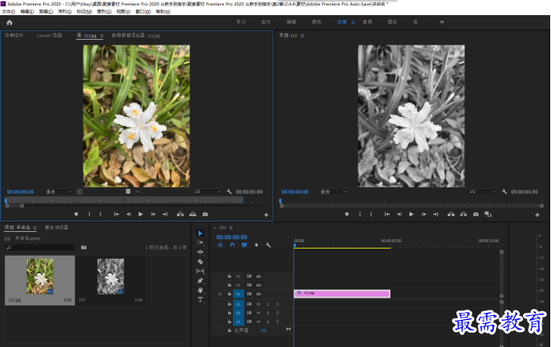
Task: Select the Type tool
Action: coord(200,299)
